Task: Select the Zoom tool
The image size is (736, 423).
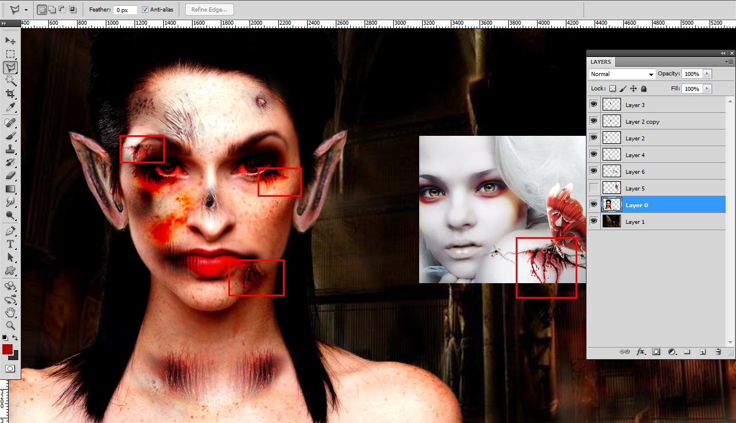Action: tap(10, 326)
